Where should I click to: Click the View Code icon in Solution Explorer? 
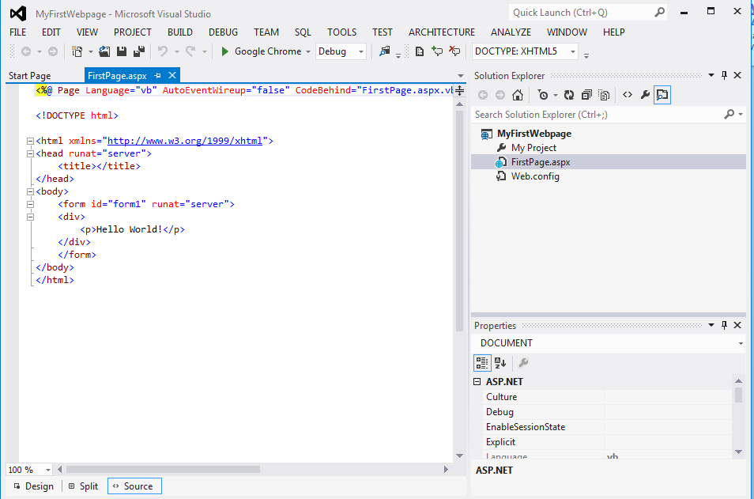628,95
